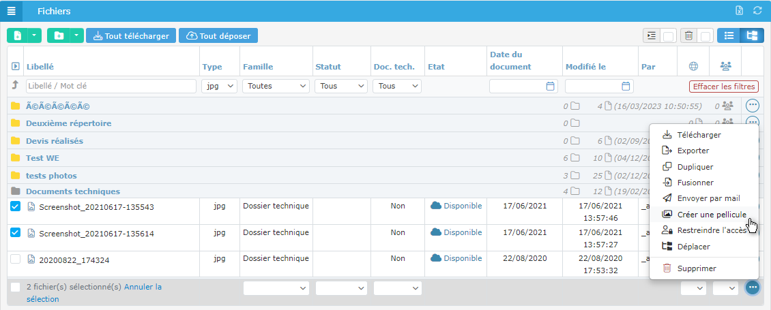The image size is (771, 310).
Task: Select Envoyer par mail menu entry
Action: (708, 198)
